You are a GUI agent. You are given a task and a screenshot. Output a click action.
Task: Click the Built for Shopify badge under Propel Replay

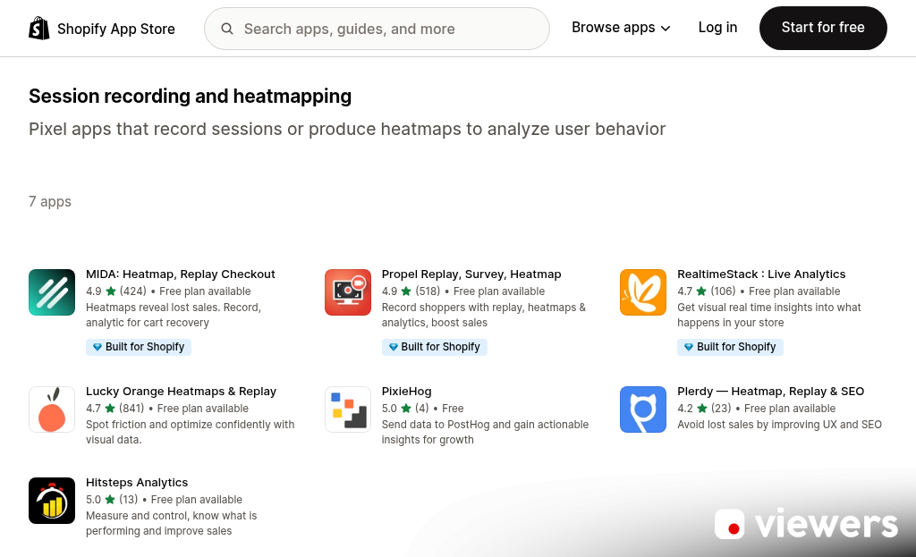tap(435, 347)
